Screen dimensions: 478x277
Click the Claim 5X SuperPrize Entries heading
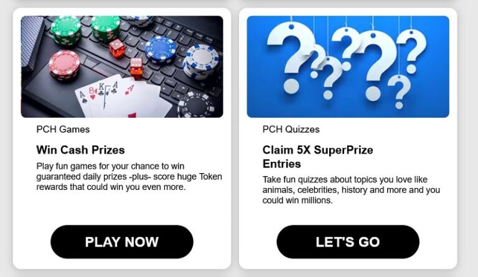(317, 157)
